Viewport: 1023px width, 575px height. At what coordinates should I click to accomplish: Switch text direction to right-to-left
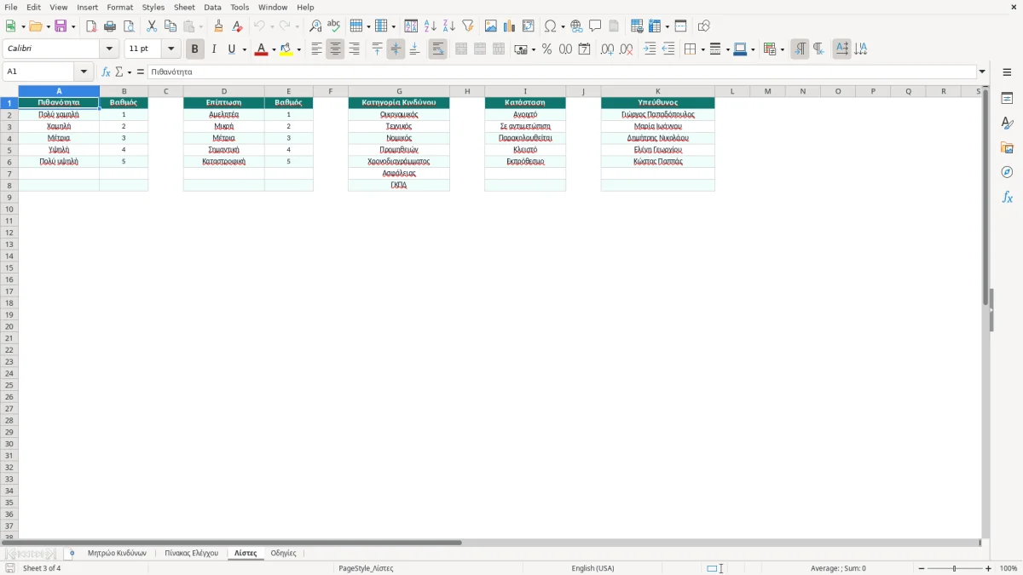[818, 49]
